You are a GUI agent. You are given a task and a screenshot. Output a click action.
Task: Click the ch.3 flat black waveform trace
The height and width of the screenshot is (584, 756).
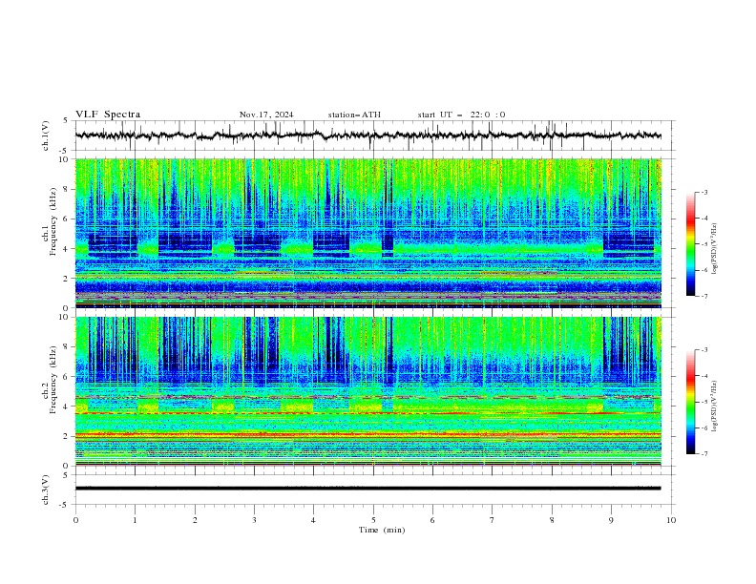(367, 489)
